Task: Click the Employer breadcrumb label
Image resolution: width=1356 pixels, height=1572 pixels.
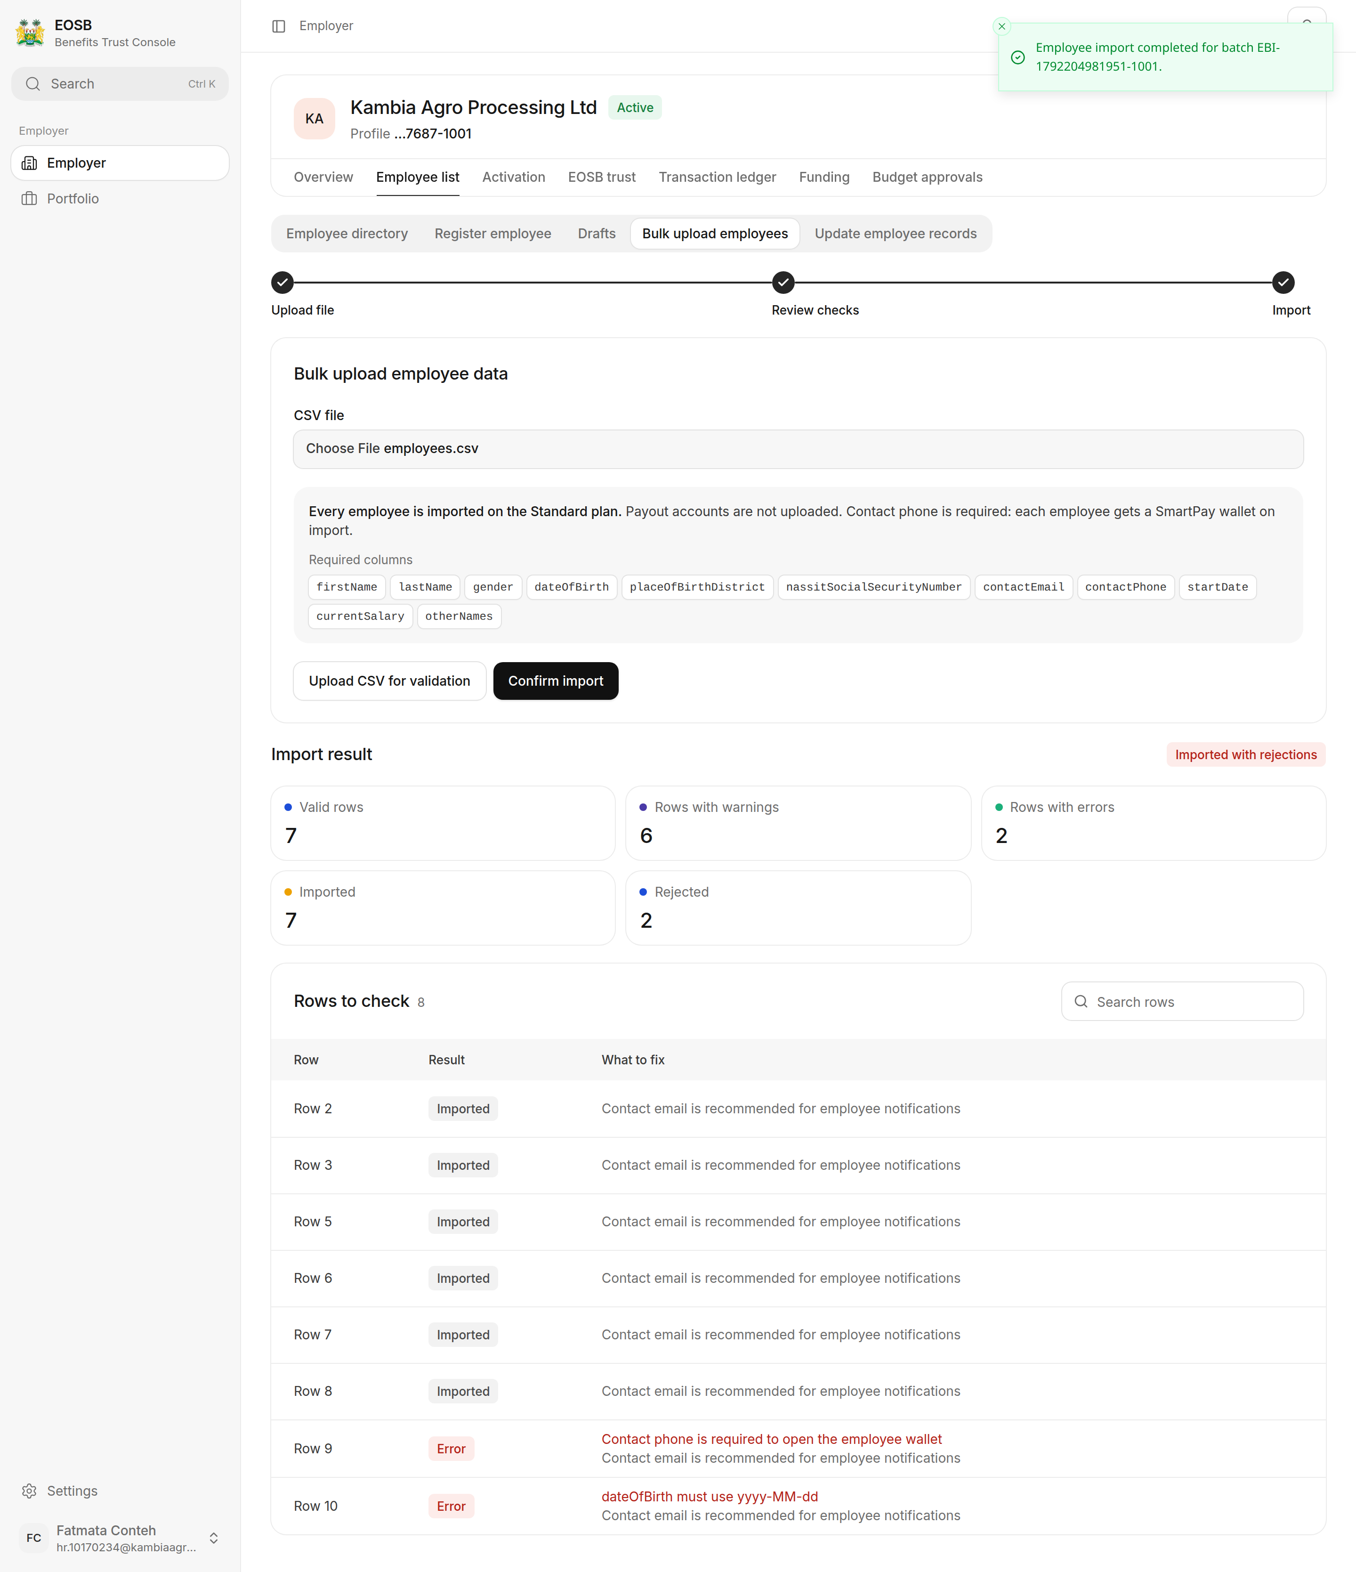Action: tap(326, 26)
